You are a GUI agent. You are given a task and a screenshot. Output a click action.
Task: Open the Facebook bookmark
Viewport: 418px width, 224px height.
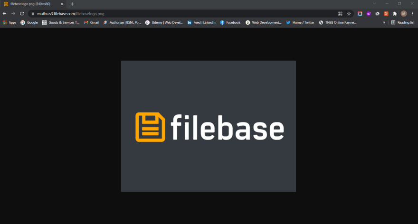coord(230,23)
